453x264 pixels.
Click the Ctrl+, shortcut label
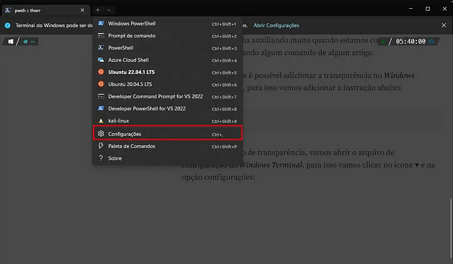coord(217,135)
